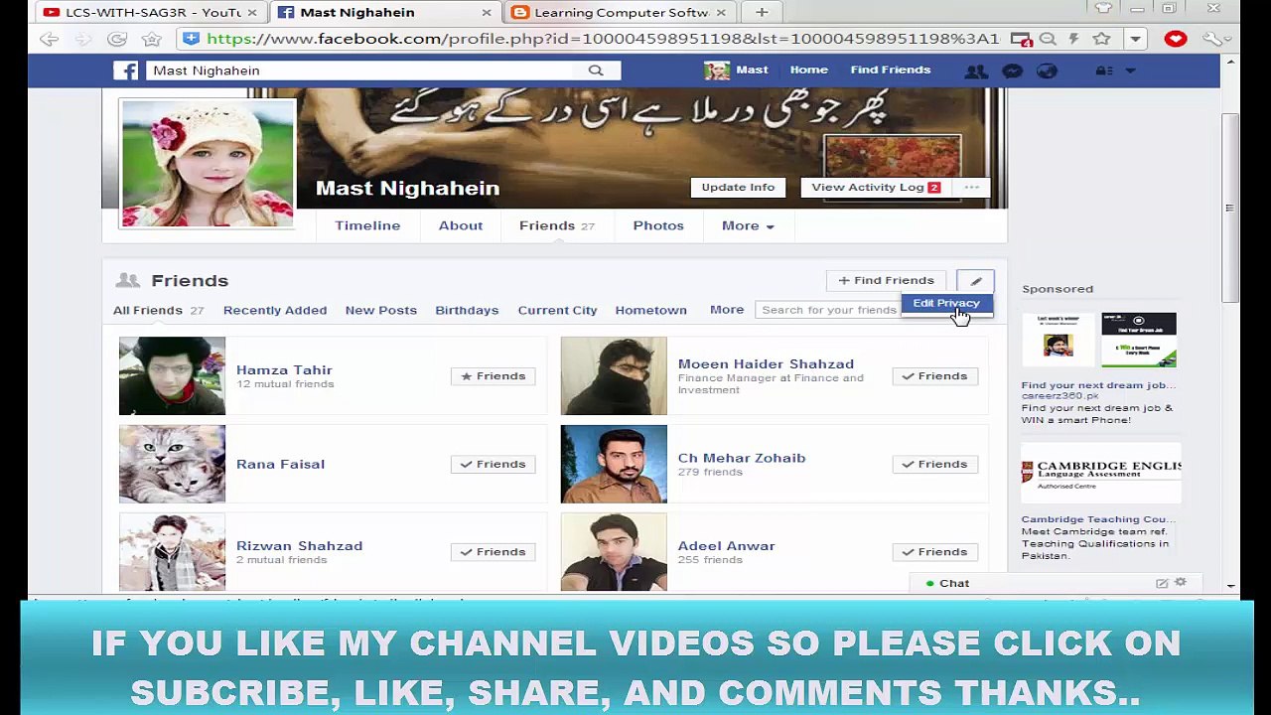Filter friends by Current City
This screenshot has height=715, width=1271.
pyautogui.click(x=557, y=310)
